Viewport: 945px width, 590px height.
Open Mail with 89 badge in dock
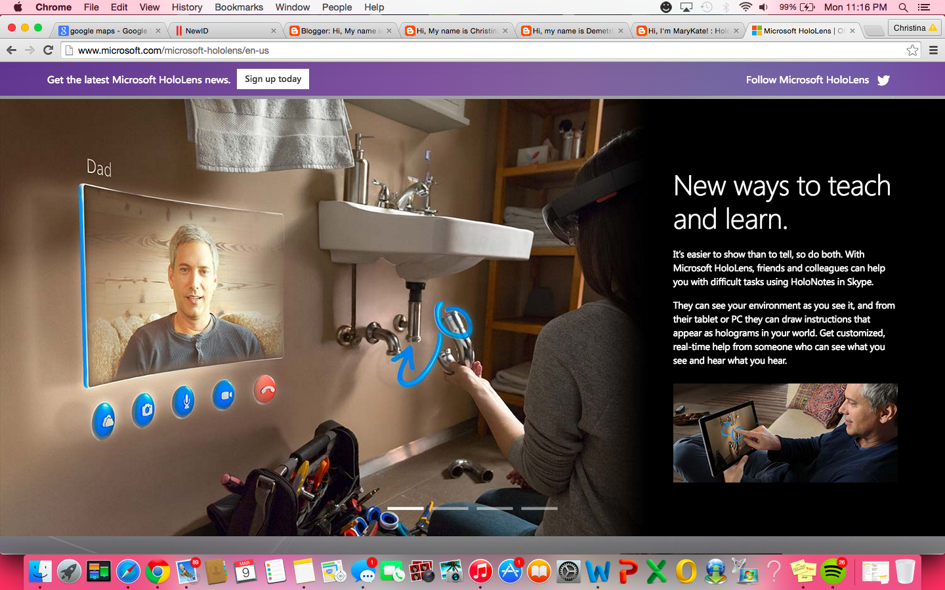[x=187, y=572]
